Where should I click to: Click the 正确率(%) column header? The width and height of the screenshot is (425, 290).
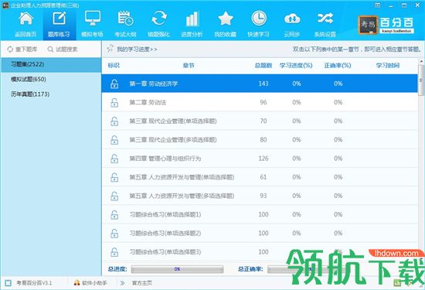click(x=338, y=66)
